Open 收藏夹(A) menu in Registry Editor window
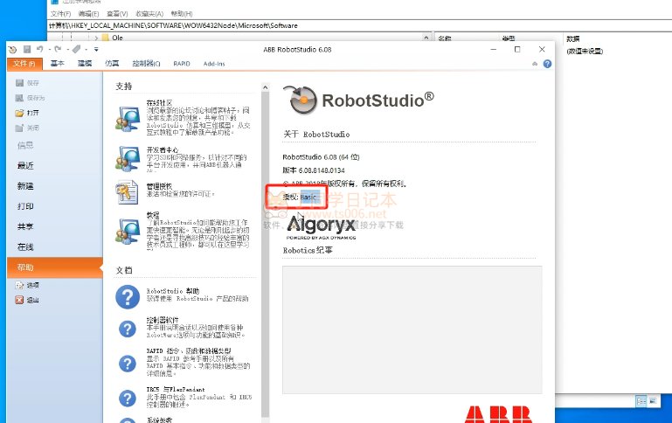 (149, 14)
